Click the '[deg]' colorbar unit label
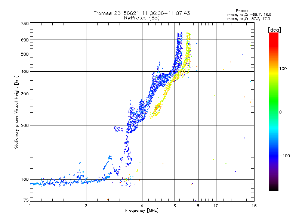The image size is (299, 224). [x=274, y=30]
